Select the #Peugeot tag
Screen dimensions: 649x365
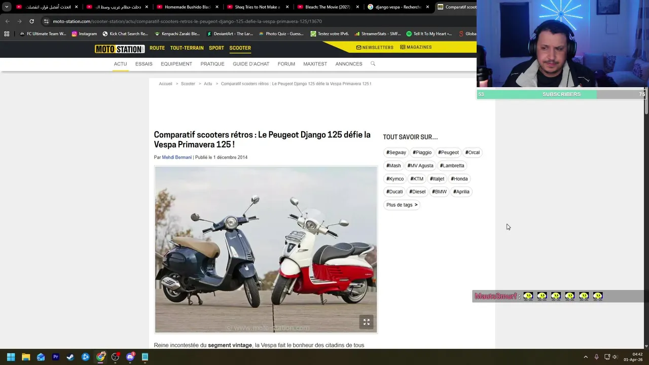pyautogui.click(x=448, y=153)
